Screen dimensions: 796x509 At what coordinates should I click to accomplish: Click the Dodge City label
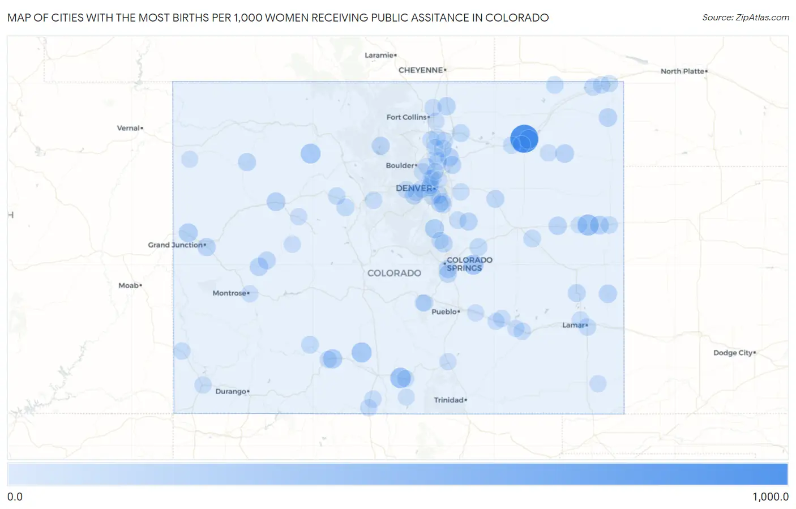[x=733, y=353]
